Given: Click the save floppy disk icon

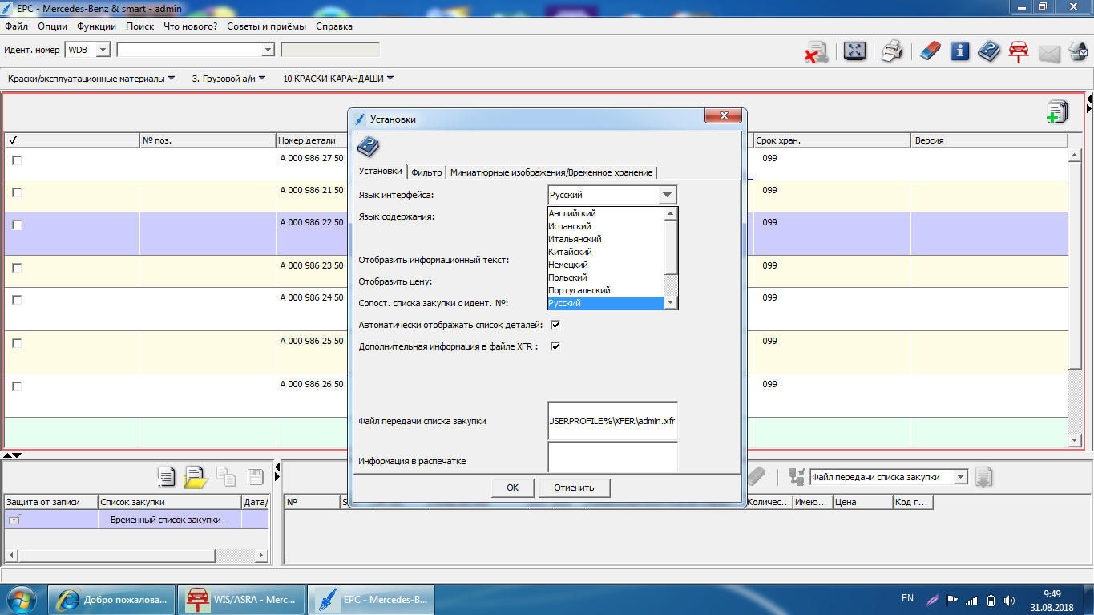Looking at the screenshot, I should coord(256,477).
